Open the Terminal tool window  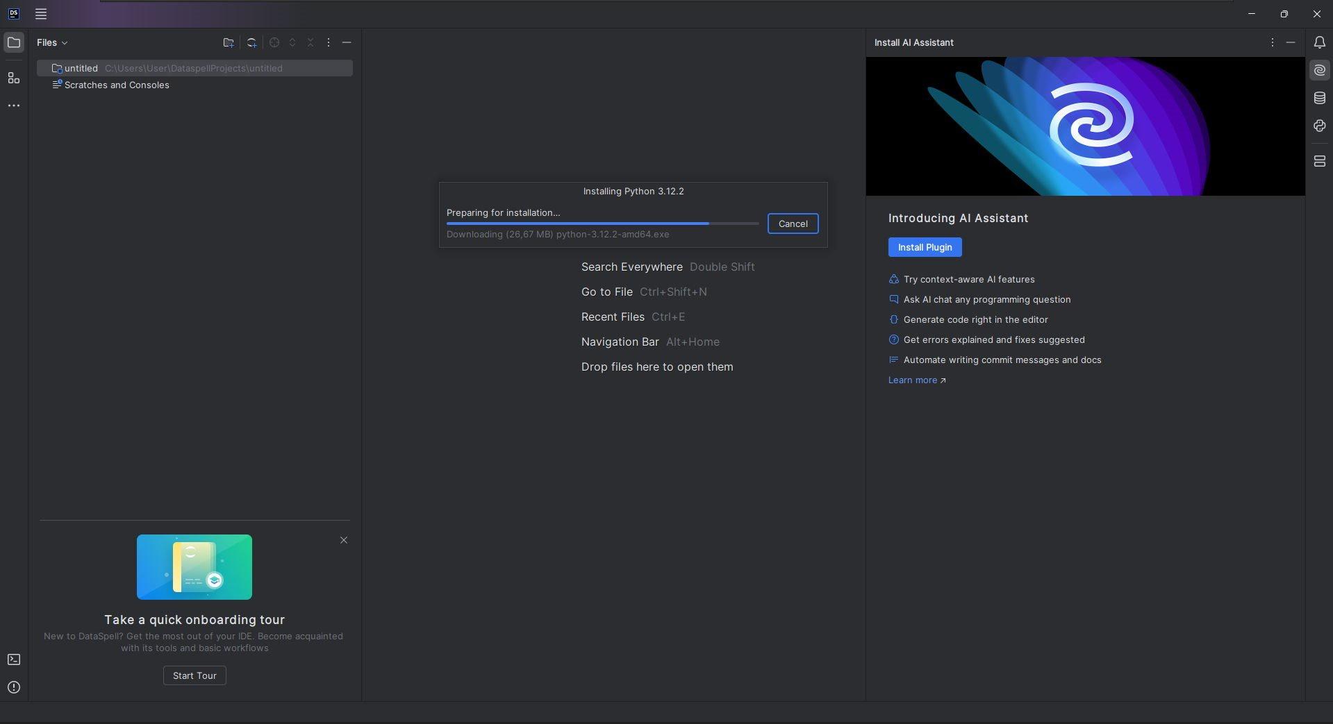point(14,659)
